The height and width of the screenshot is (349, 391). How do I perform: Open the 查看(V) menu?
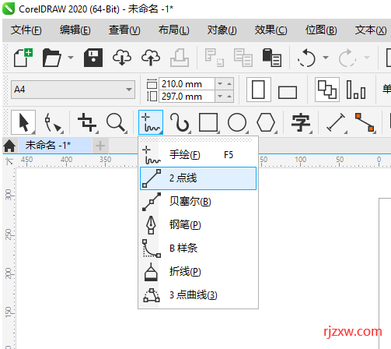coord(124,30)
